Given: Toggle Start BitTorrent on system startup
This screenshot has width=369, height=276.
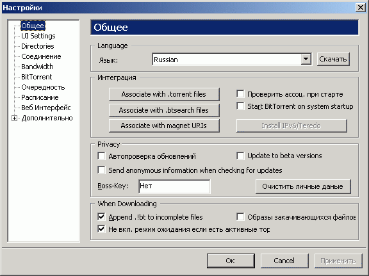Looking at the screenshot, I should click(x=240, y=106).
